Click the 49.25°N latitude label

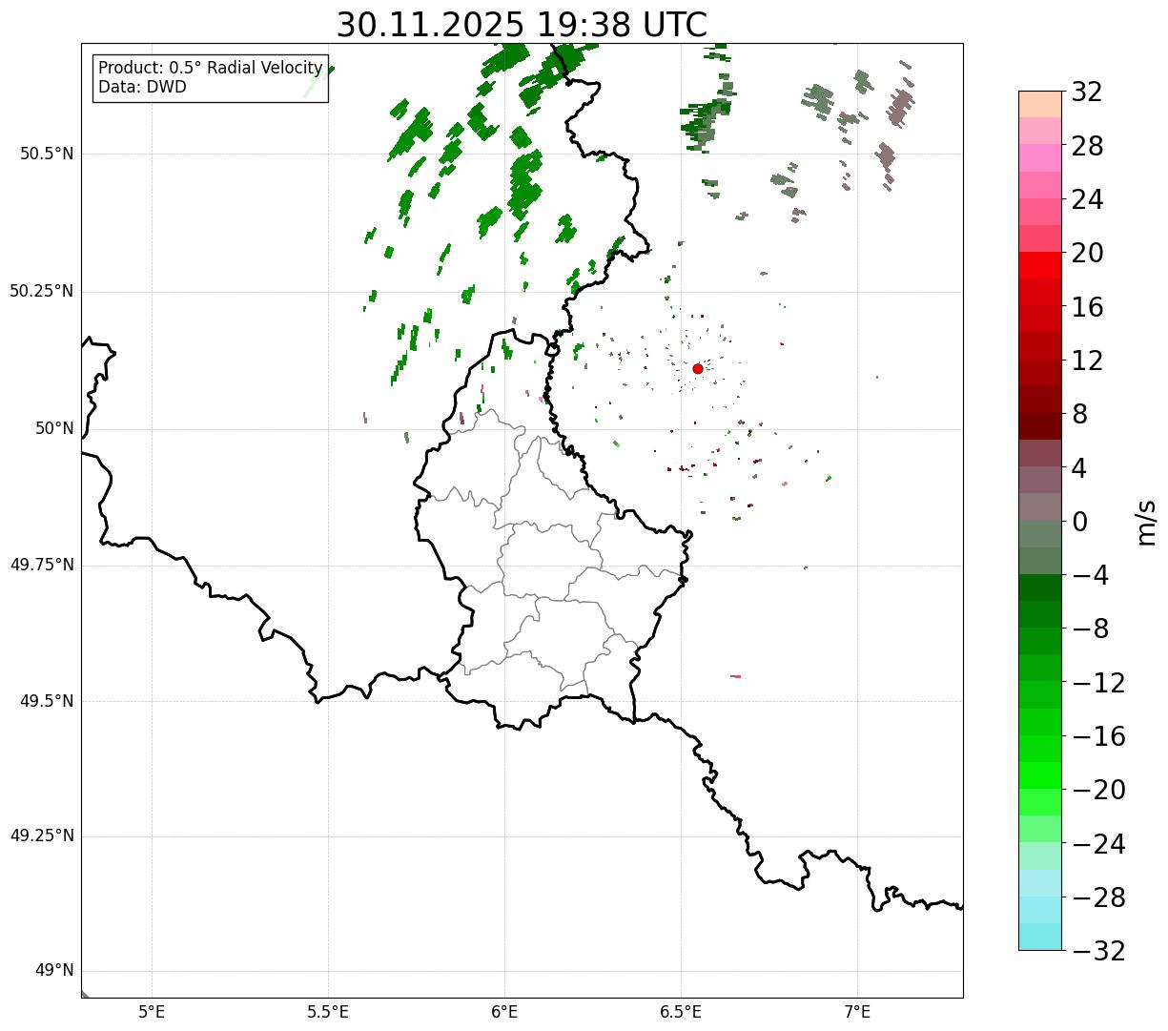tap(42, 836)
